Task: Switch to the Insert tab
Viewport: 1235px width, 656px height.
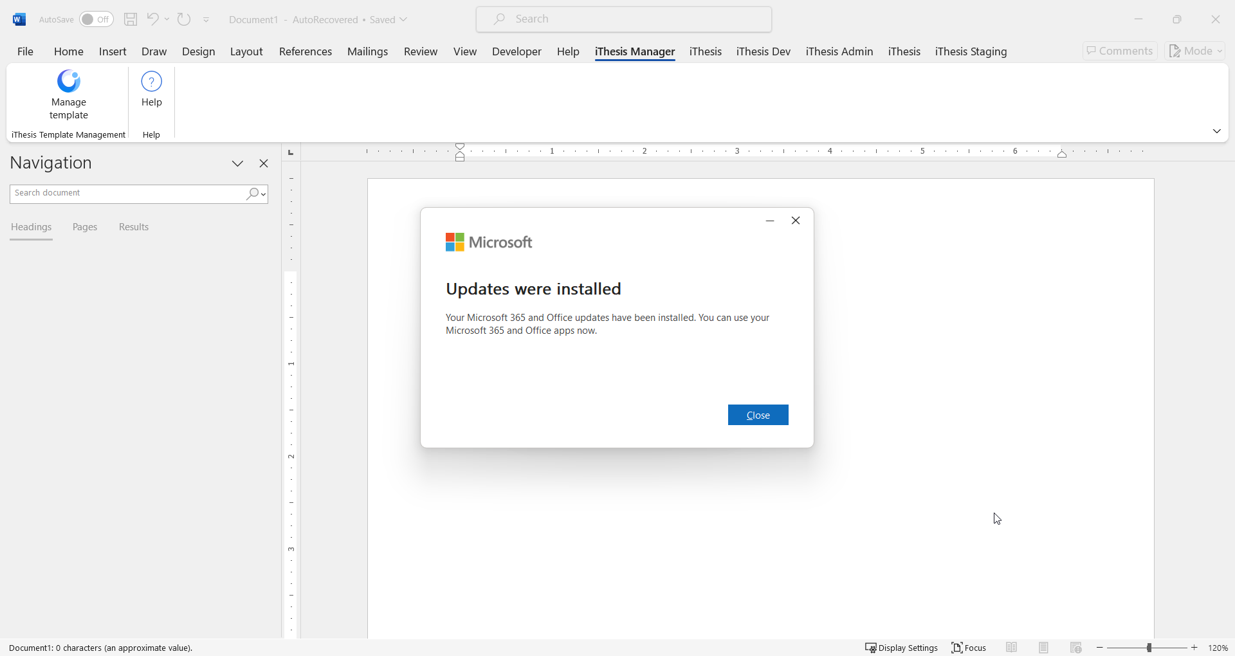Action: [x=113, y=51]
